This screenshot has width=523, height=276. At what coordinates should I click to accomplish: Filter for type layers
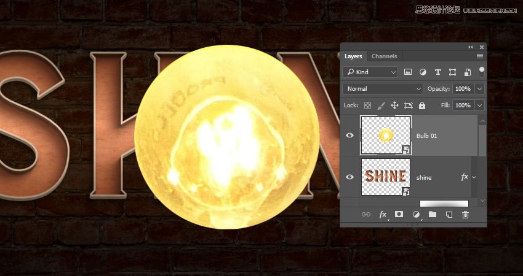(x=437, y=72)
